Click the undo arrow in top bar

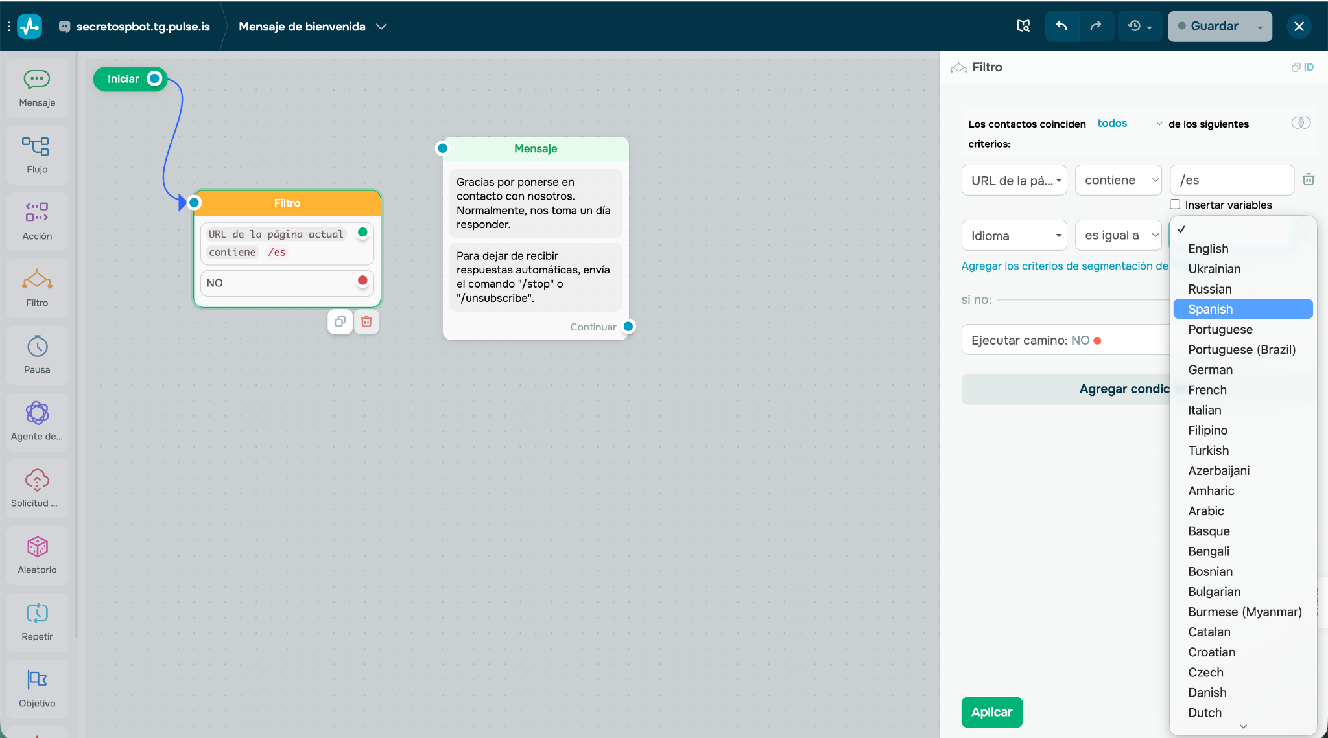click(1061, 26)
